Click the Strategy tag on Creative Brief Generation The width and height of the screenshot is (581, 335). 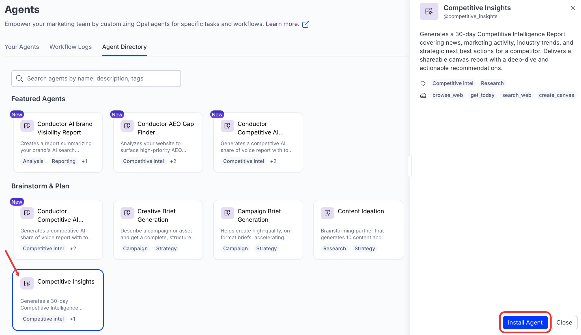click(x=166, y=249)
